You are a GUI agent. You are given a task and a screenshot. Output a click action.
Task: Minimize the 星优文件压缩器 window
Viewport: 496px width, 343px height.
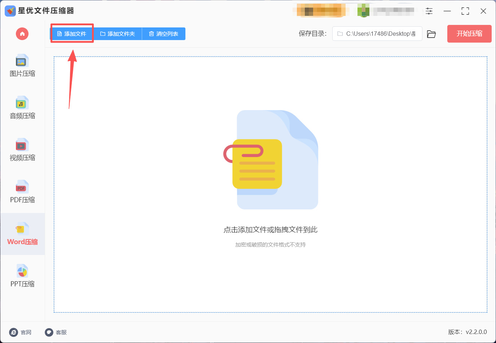click(x=447, y=11)
